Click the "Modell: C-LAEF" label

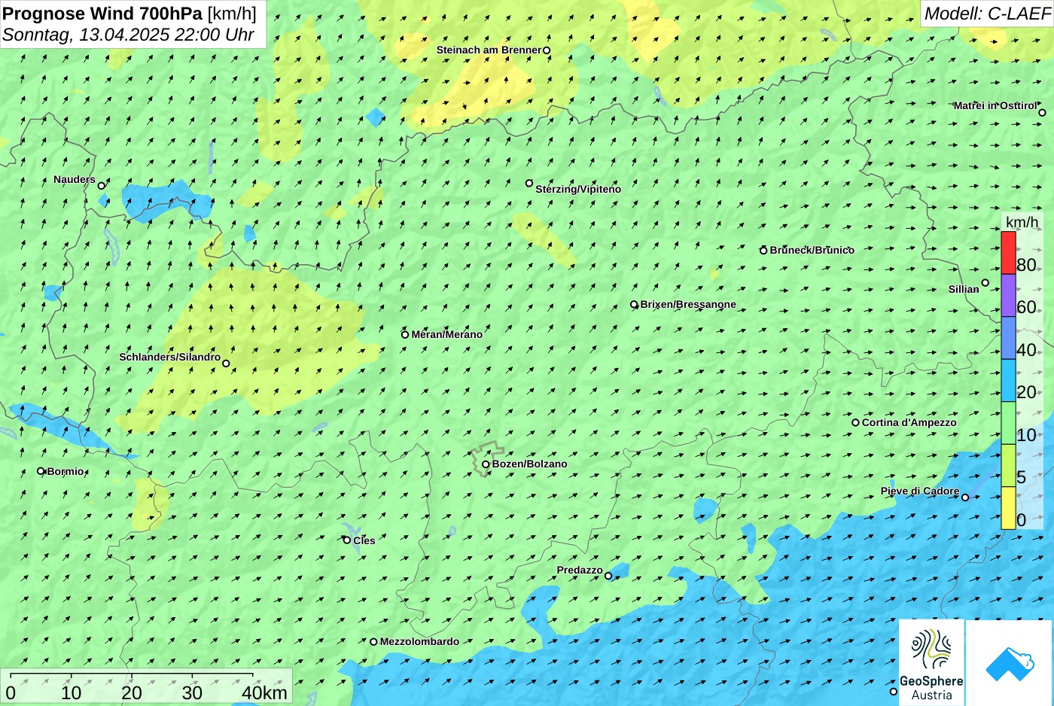(987, 14)
